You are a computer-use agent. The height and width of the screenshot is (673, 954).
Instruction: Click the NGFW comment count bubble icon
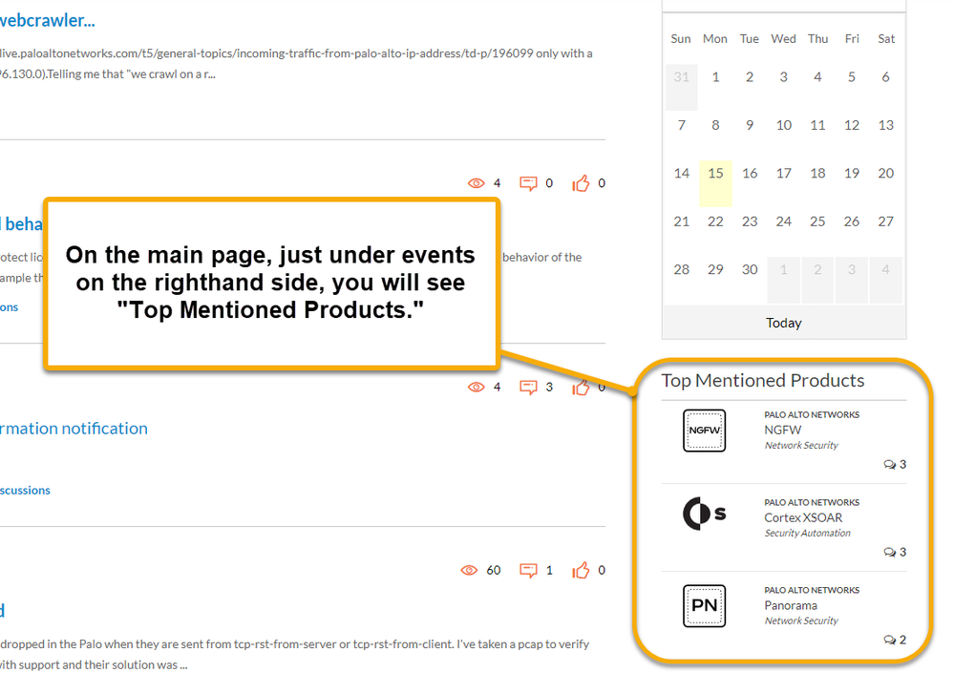[x=890, y=465]
